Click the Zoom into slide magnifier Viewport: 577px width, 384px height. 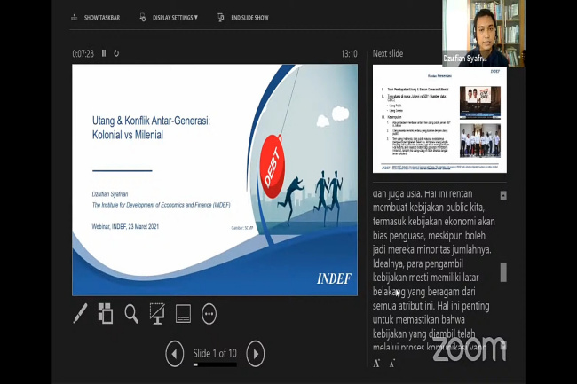pyautogui.click(x=131, y=313)
